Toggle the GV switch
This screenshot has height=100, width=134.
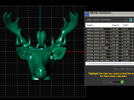(128, 20)
